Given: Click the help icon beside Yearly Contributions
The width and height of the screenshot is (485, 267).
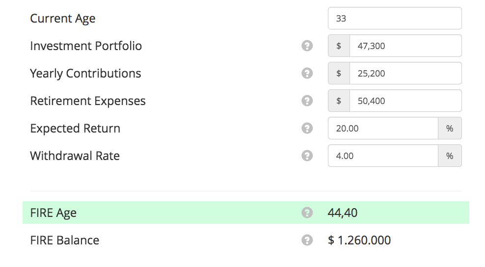Looking at the screenshot, I should [x=307, y=74].
